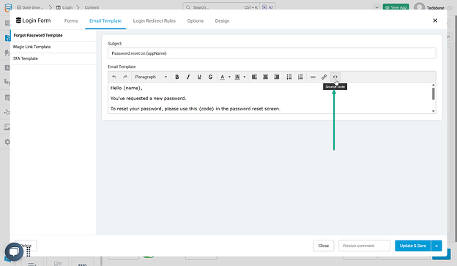Viewport: 457px width, 266px height.
Task: Apply strikethrough formatting
Action: click(210, 77)
